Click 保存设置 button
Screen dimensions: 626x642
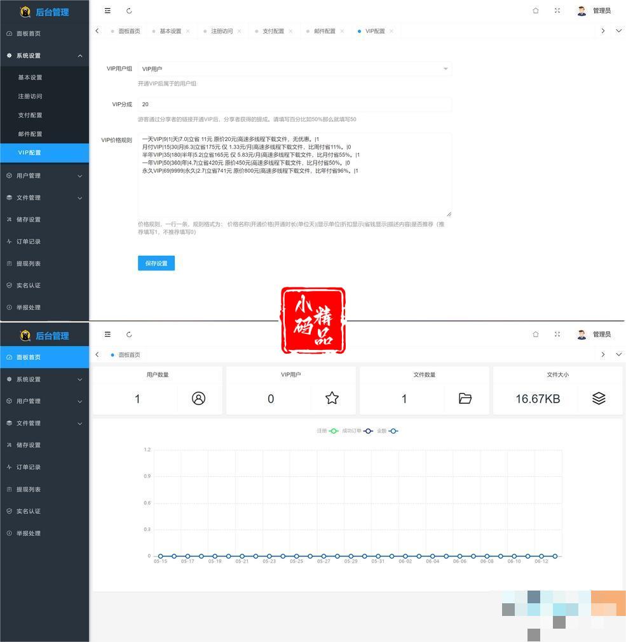[x=156, y=264]
